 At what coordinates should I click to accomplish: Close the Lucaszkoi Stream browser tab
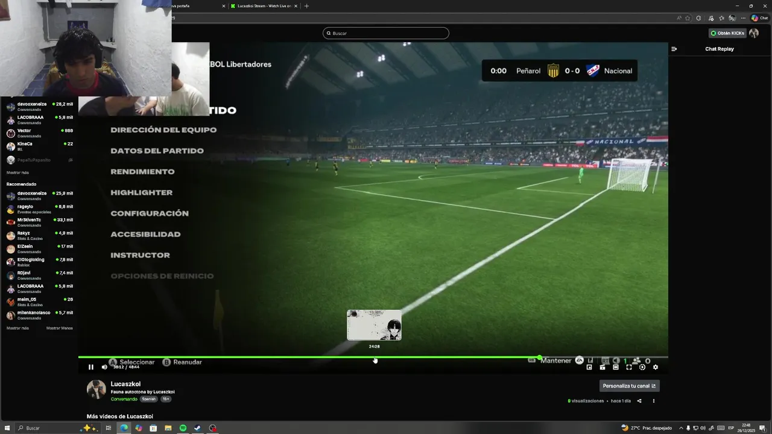(x=296, y=6)
